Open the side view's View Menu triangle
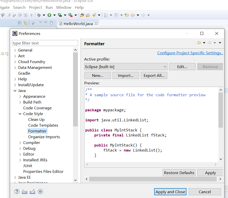 pyautogui.click(x=41, y=22)
